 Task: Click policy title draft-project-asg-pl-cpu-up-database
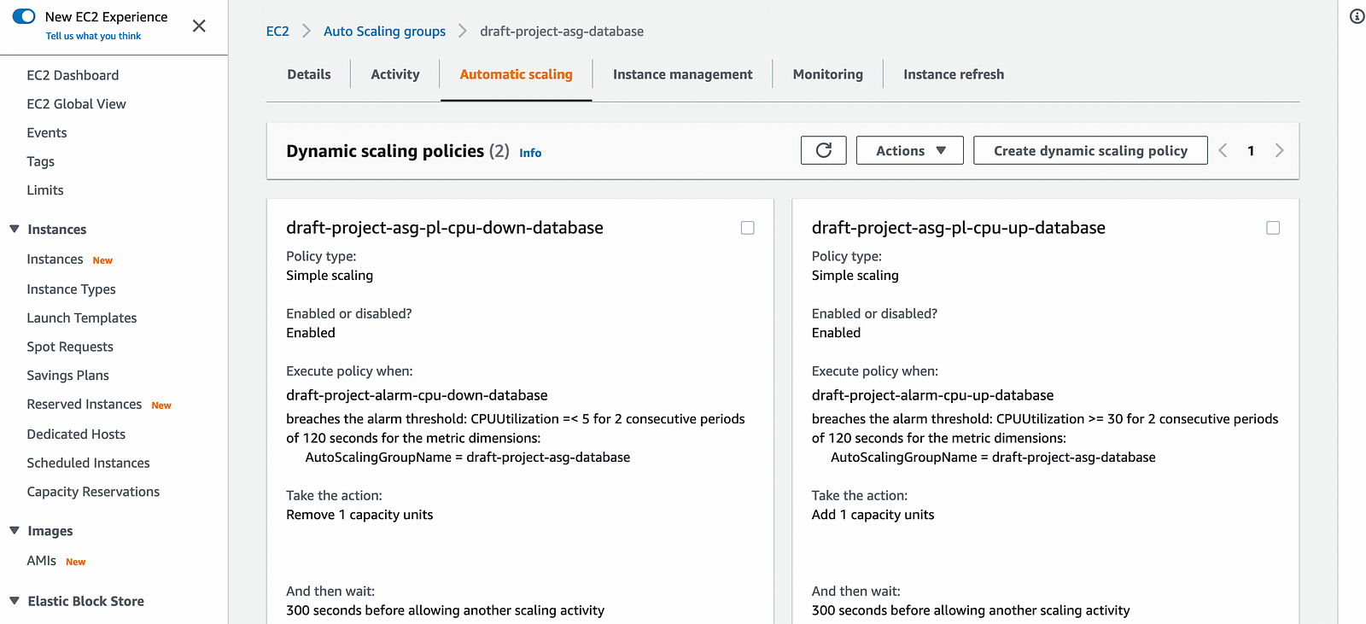coord(958,228)
